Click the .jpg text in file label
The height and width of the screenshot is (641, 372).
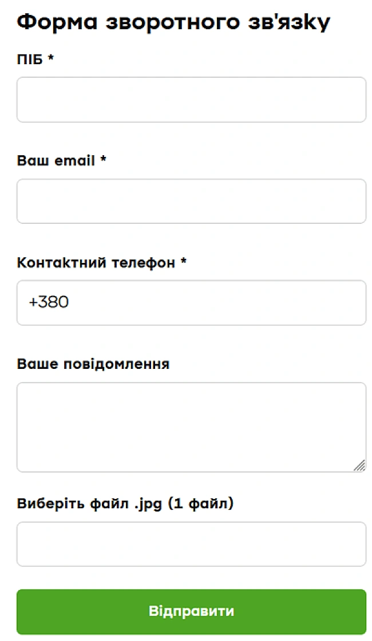pos(148,505)
